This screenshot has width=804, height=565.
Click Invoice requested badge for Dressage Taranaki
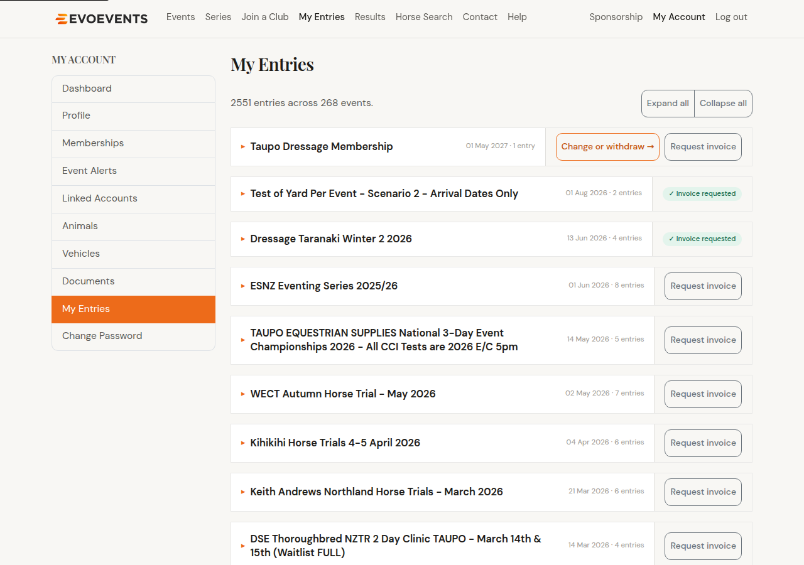702,239
